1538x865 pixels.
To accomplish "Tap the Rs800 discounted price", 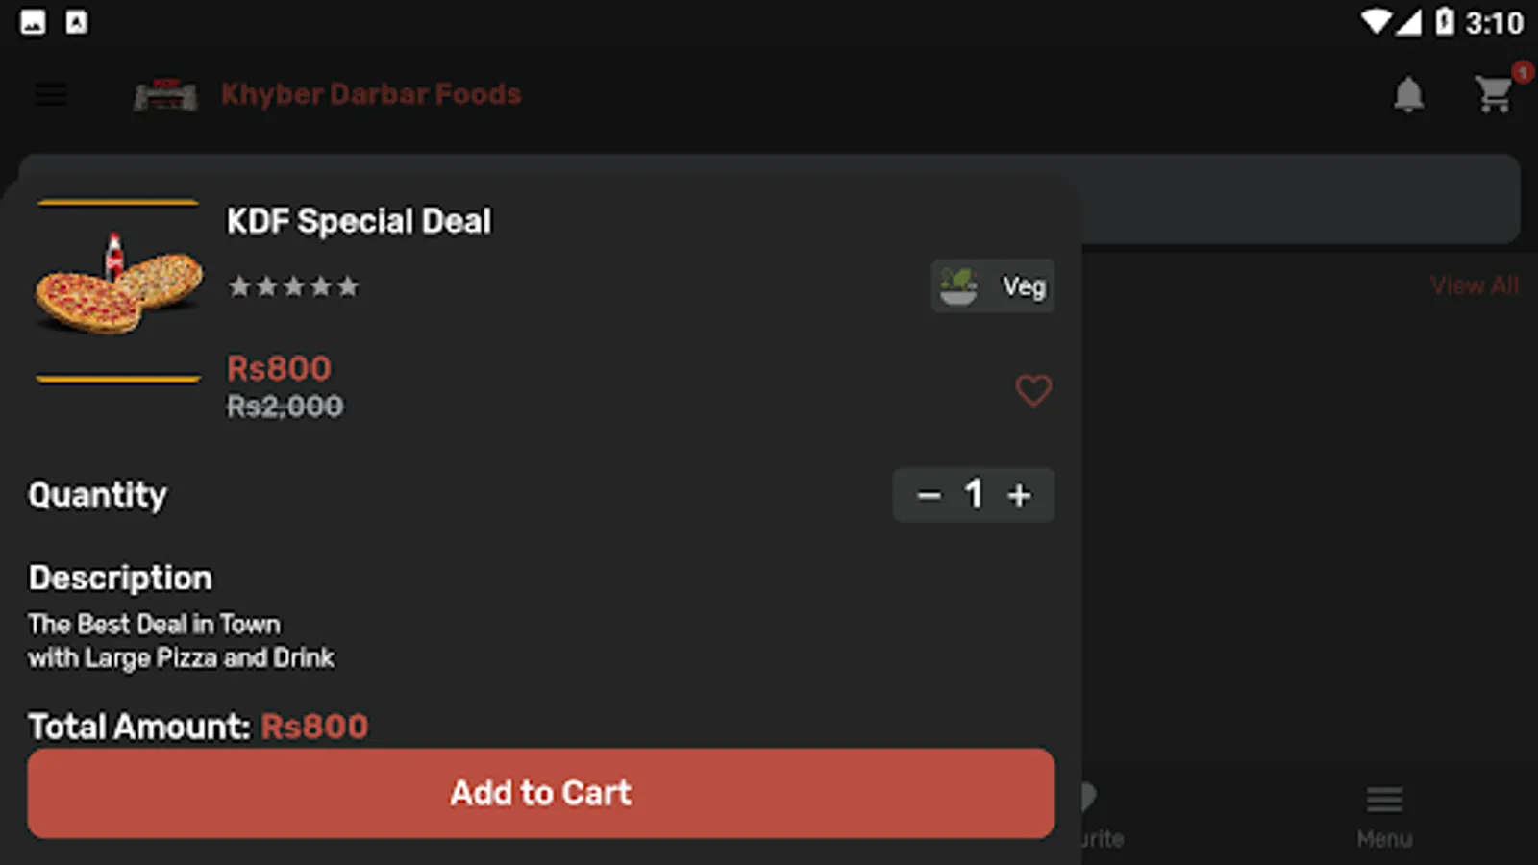I will point(279,368).
